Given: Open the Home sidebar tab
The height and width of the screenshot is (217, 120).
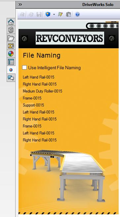Looking at the screenshot, I should 11,22.
